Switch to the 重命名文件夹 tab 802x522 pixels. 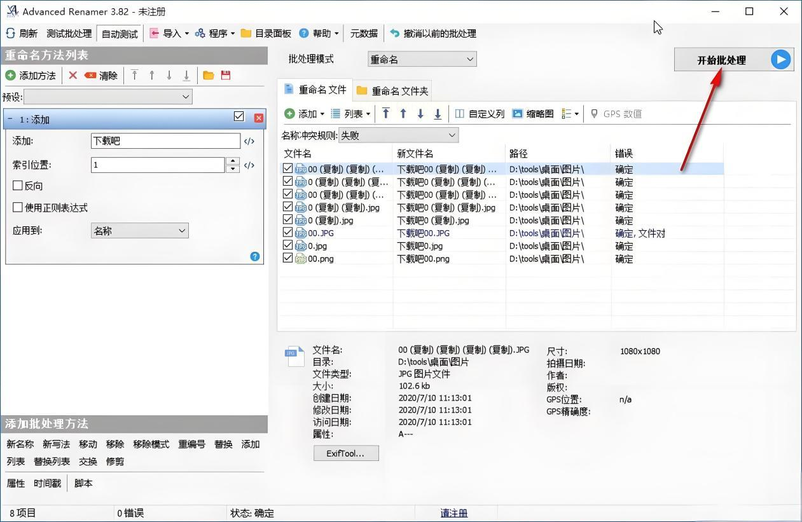(x=392, y=91)
